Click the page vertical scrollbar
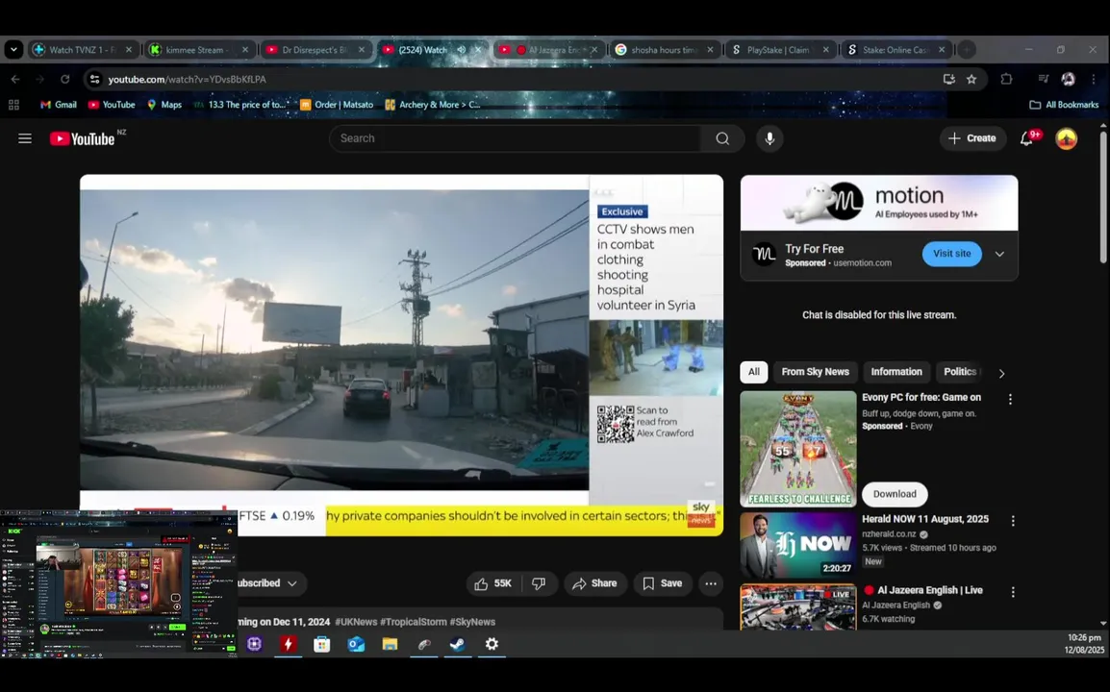The width and height of the screenshot is (1110, 692). pos(1103,196)
